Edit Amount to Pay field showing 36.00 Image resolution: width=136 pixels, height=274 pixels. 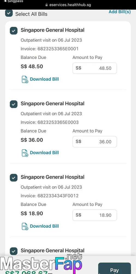[95, 142]
